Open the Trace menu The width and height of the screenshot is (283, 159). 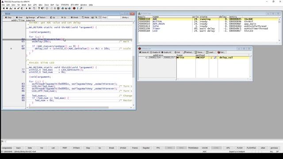click(46, 5)
